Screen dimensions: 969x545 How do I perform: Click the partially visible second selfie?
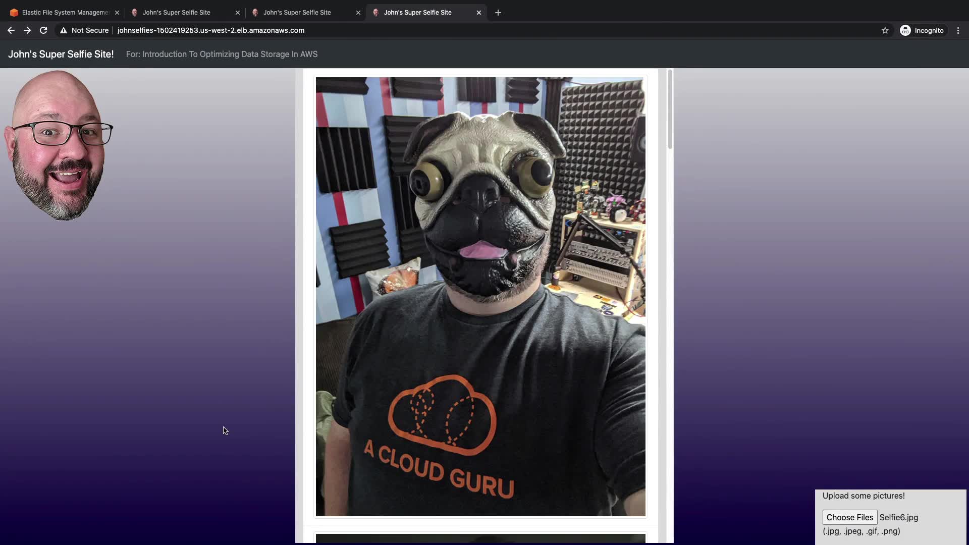(x=480, y=538)
